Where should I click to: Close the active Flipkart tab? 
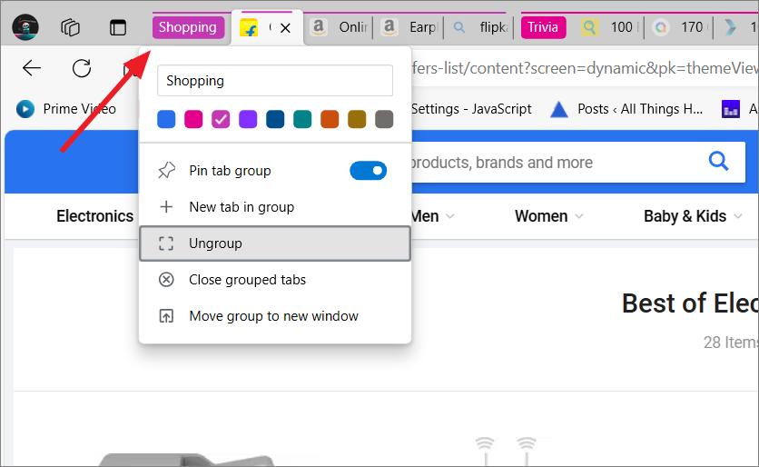coord(286,28)
